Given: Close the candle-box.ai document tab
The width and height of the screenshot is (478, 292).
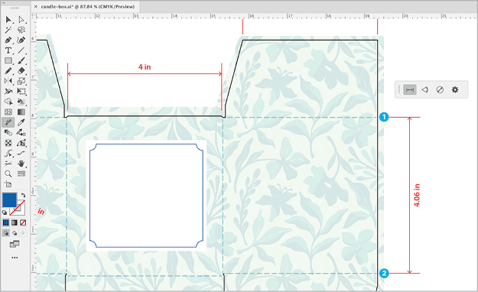Looking at the screenshot, I should (36, 6).
